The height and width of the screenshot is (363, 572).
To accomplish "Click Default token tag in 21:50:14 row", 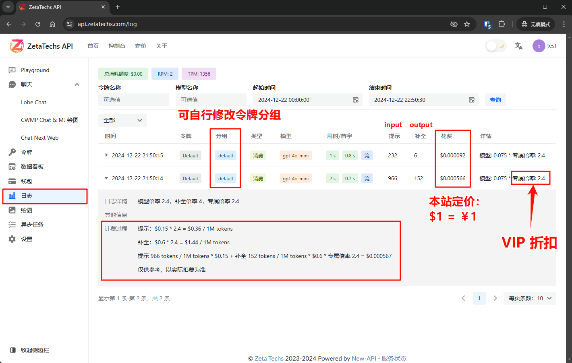I will point(191,178).
